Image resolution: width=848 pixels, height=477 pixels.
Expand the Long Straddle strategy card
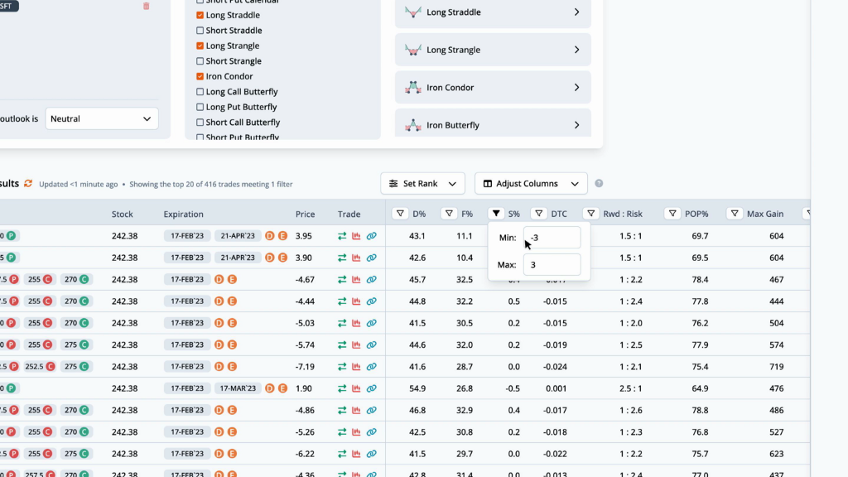tap(493, 12)
